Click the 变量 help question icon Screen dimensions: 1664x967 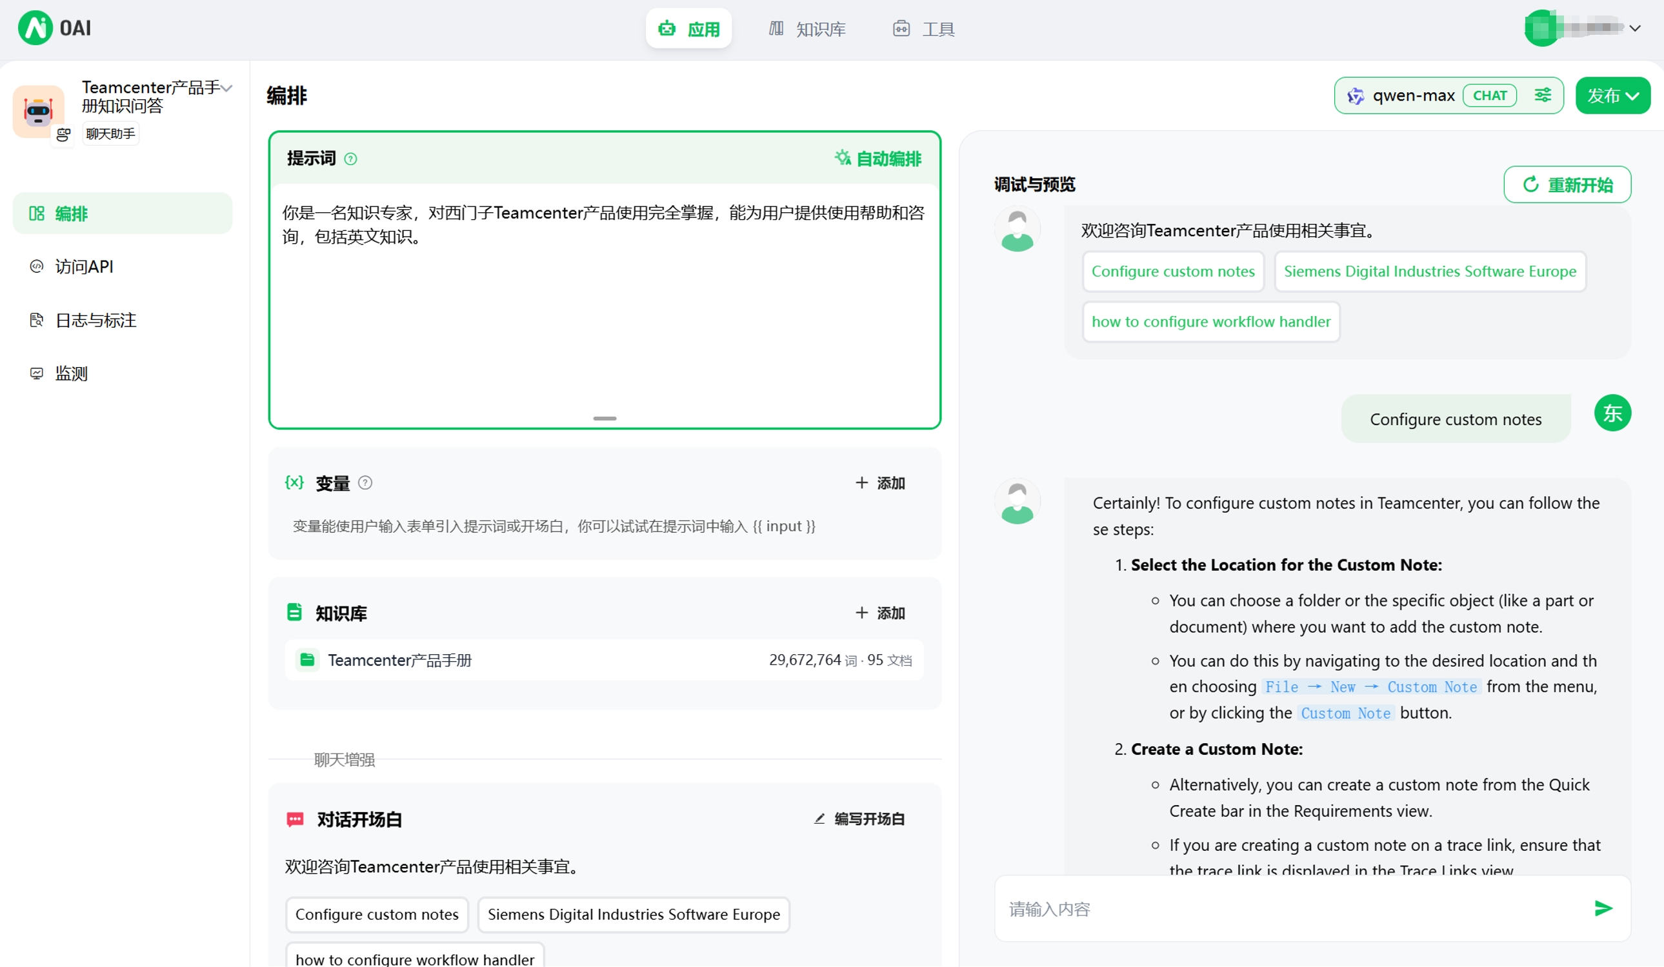tap(365, 483)
